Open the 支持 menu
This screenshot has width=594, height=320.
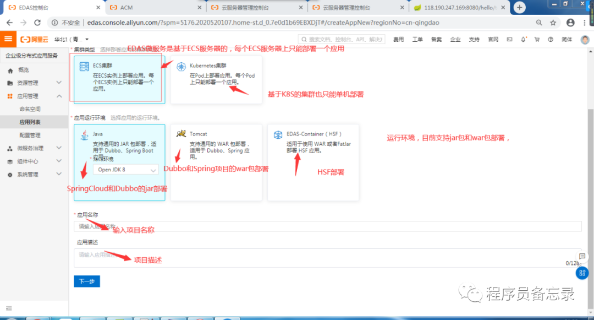474,40
